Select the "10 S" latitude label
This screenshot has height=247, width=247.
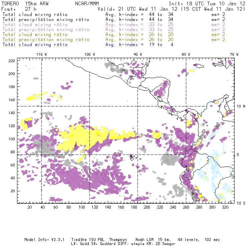click(241, 203)
